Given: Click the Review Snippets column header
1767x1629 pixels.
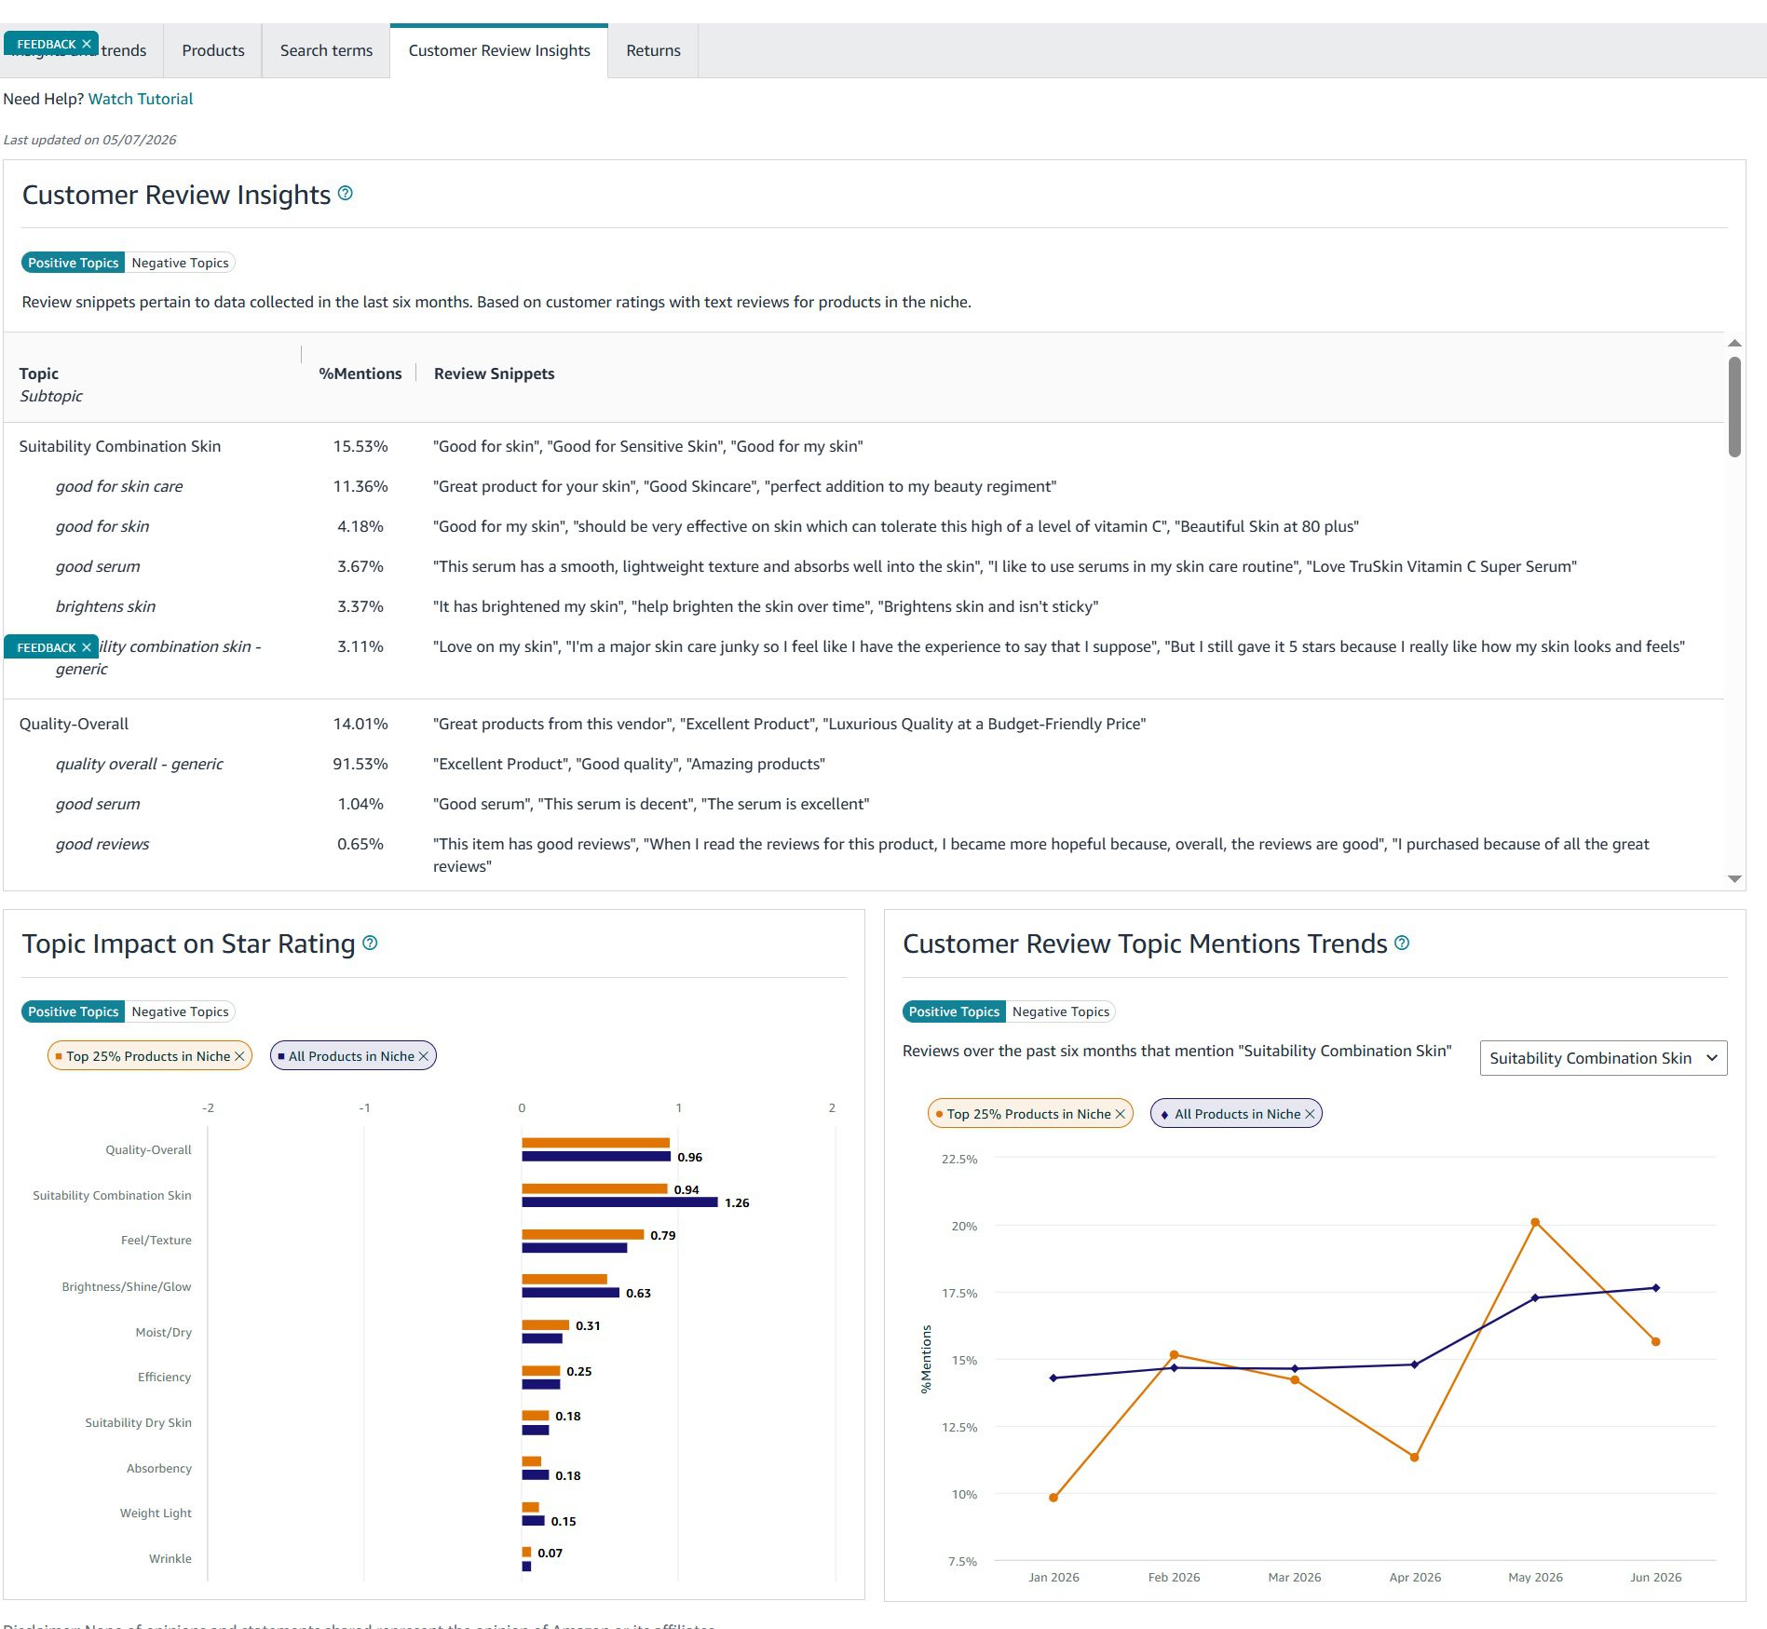Looking at the screenshot, I should [494, 373].
